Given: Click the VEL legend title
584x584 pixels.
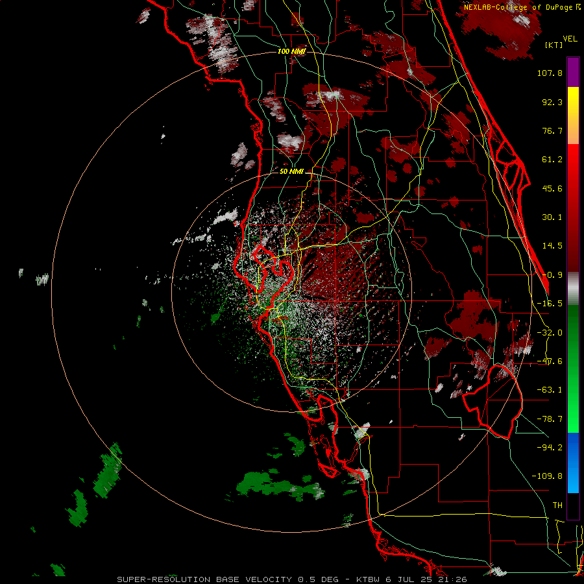Looking at the screenshot, I should [x=570, y=39].
